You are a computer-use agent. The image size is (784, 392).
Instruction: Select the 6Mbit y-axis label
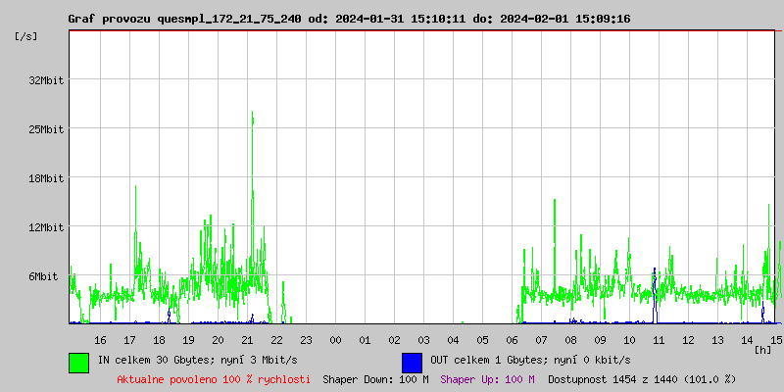pyautogui.click(x=43, y=276)
